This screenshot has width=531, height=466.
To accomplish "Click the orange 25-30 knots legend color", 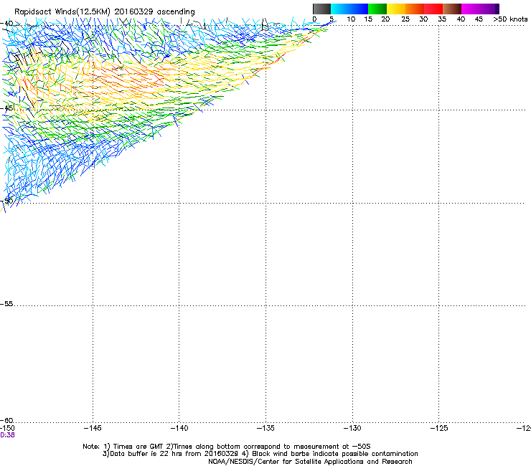I will (415, 9).
